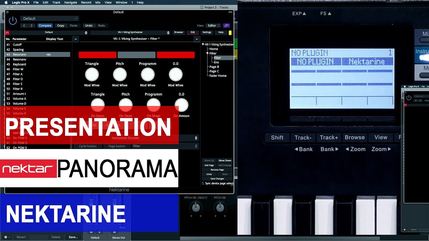Click the Move Down button
429x241 pixels.
coord(225,161)
